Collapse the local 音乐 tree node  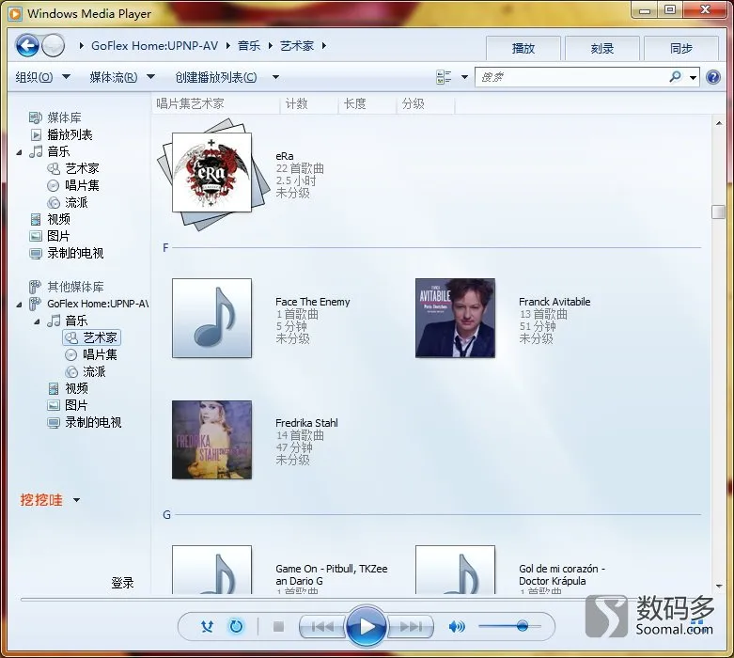tap(19, 151)
